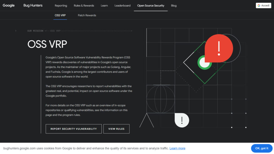Dismiss cookies with OK, got it
Image resolution: width=274 pixels, height=154 pixels.
point(262,148)
